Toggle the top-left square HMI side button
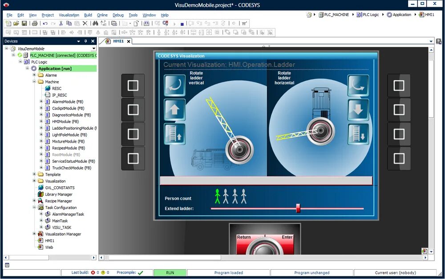 (x=133, y=86)
